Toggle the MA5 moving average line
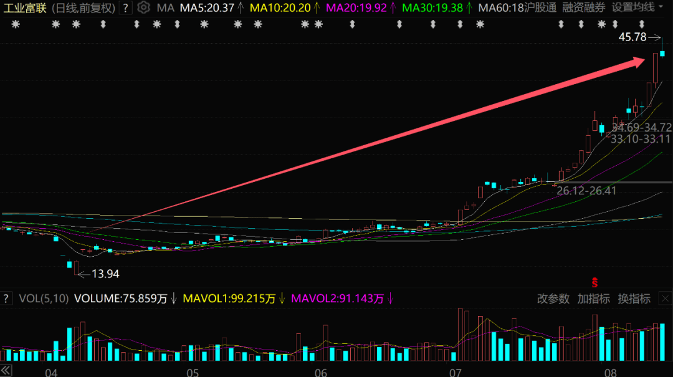The height and width of the screenshot is (377, 673). (207, 8)
